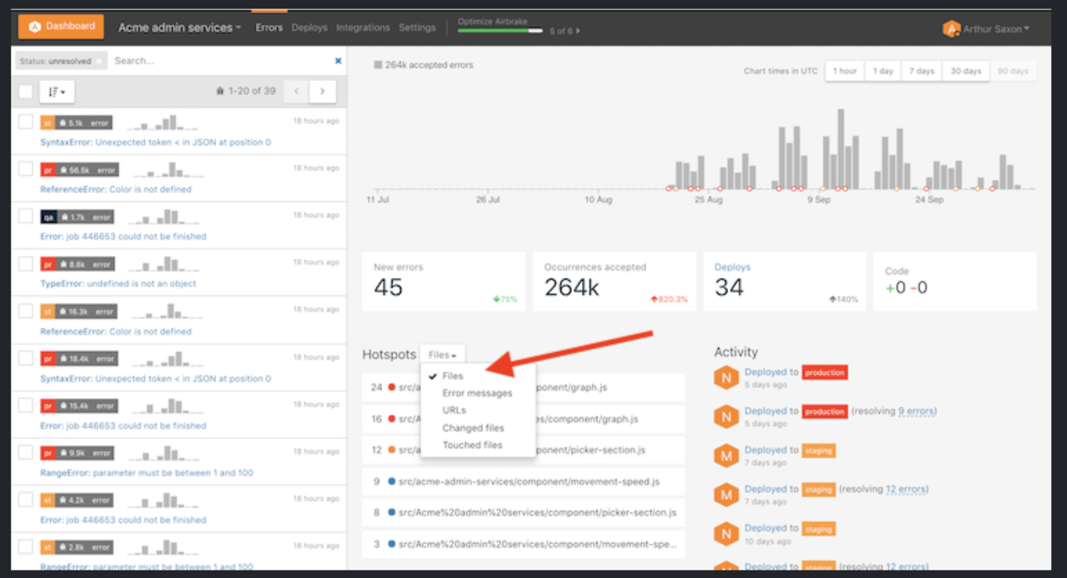This screenshot has height=578, width=1067.
Task: Click the next page arrow button
Action: pos(322,90)
